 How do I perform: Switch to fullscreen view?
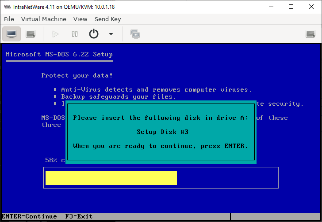click(310, 34)
